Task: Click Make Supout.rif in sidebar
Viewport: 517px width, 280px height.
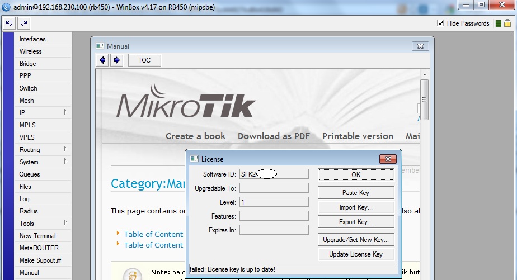Action: coord(43,260)
